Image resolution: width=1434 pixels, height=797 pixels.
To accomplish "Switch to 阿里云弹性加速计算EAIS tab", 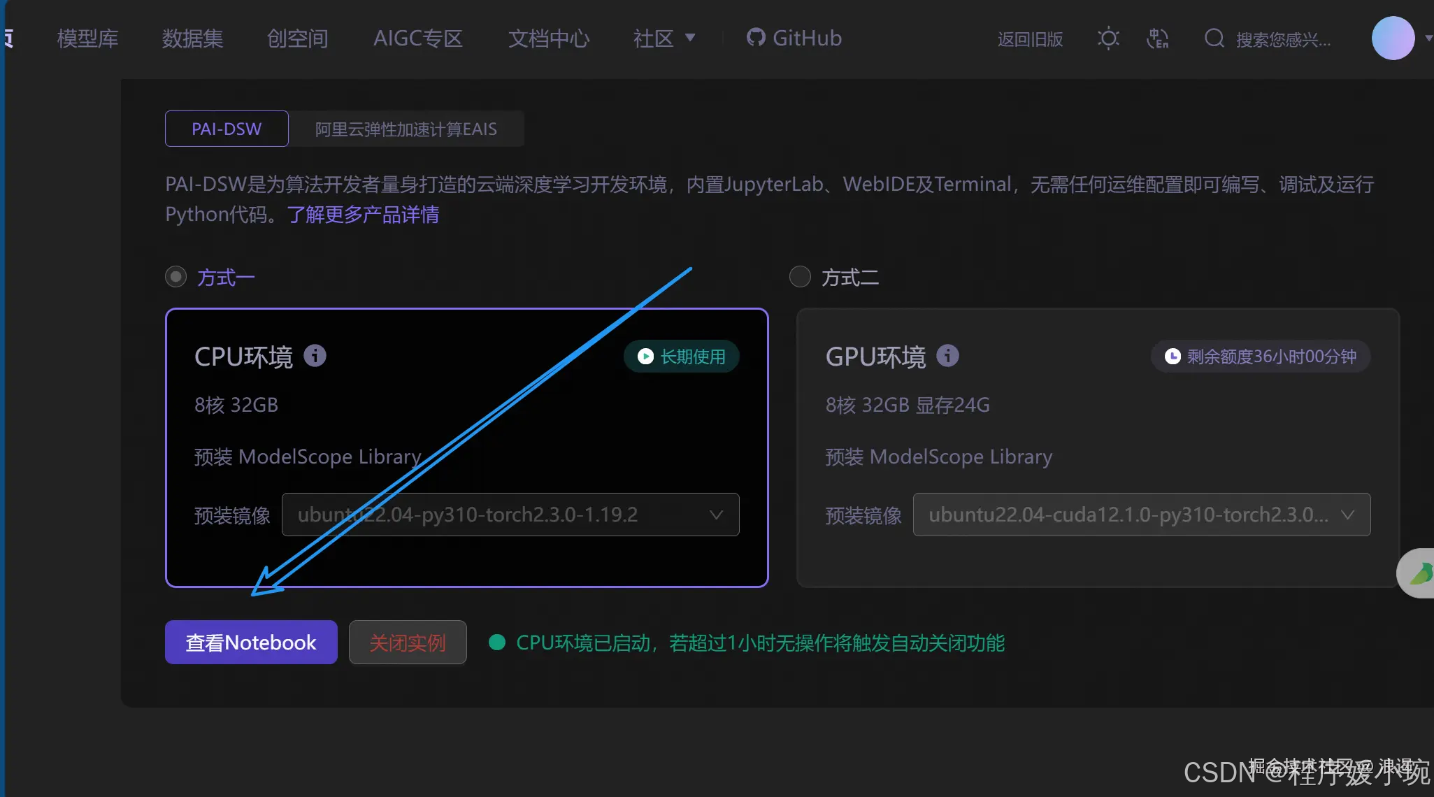I will [x=406, y=129].
